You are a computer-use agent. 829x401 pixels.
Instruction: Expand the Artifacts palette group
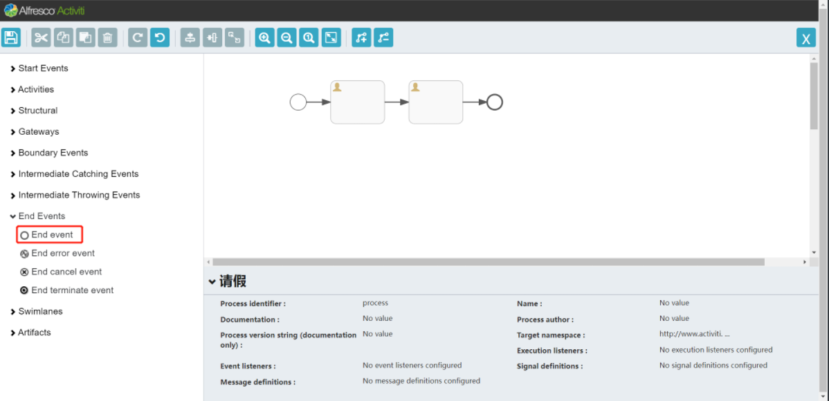coord(30,333)
